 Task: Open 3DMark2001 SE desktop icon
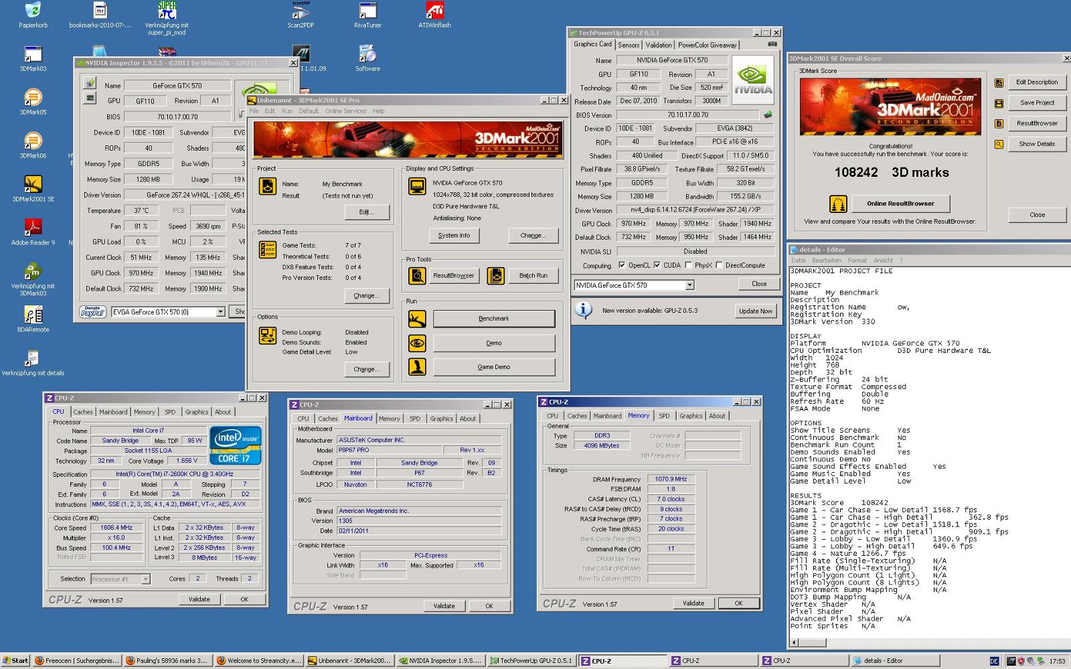[33, 185]
